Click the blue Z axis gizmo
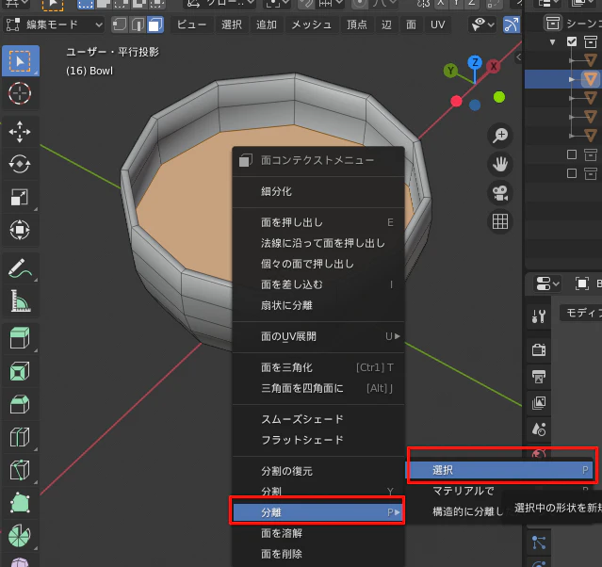 (476, 62)
